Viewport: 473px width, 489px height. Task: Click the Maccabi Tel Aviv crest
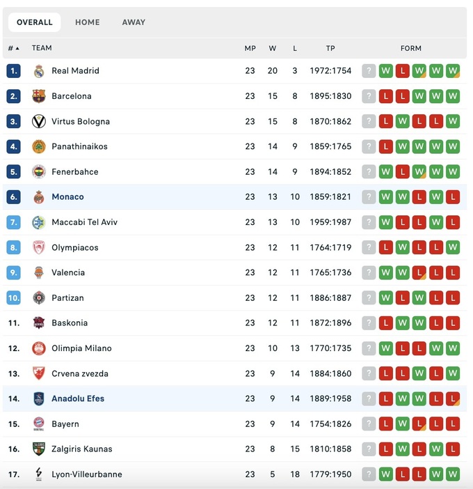coord(39,222)
